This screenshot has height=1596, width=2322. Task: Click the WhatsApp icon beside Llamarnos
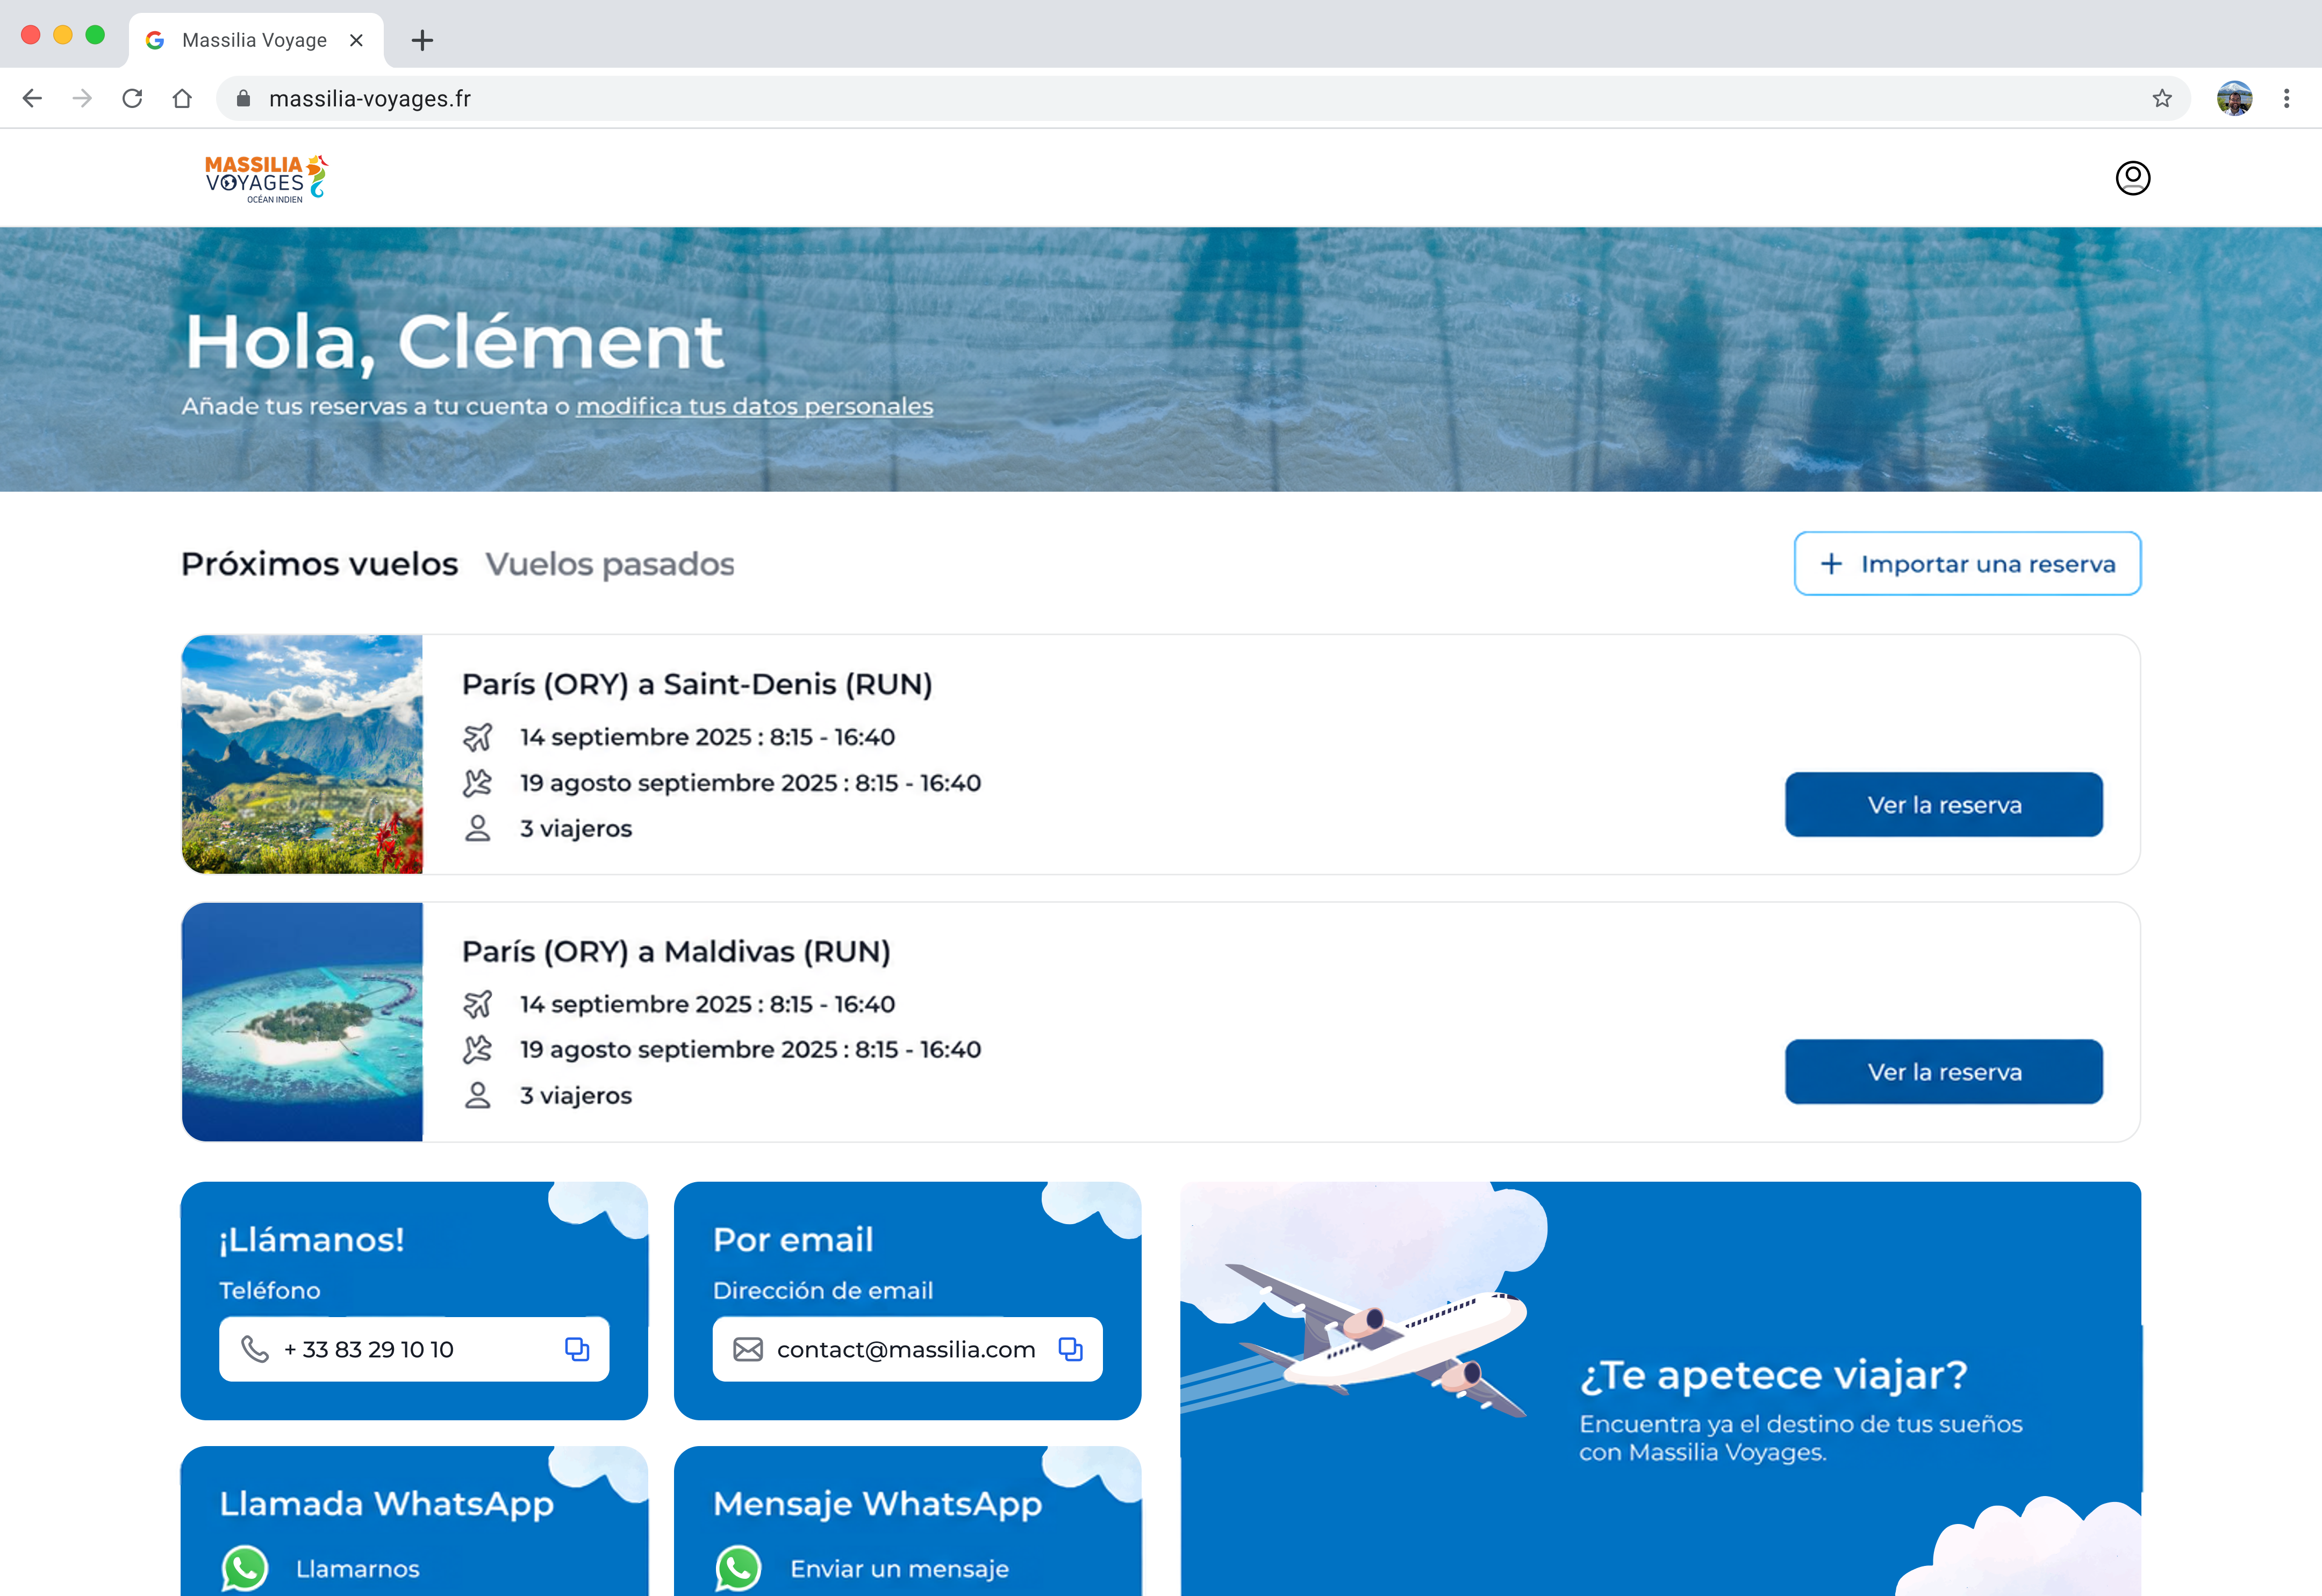tap(245, 1568)
